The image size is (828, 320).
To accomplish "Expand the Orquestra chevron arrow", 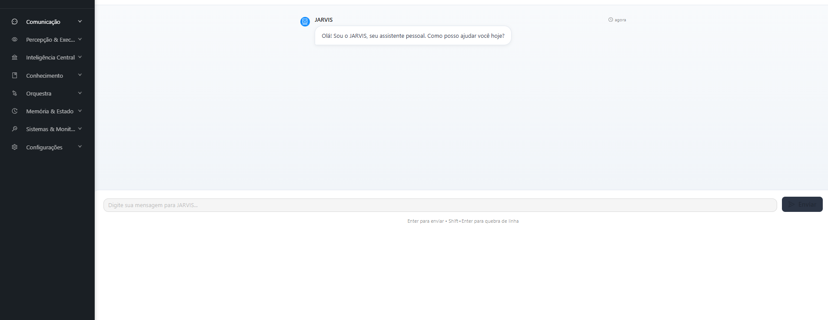I will [x=80, y=93].
